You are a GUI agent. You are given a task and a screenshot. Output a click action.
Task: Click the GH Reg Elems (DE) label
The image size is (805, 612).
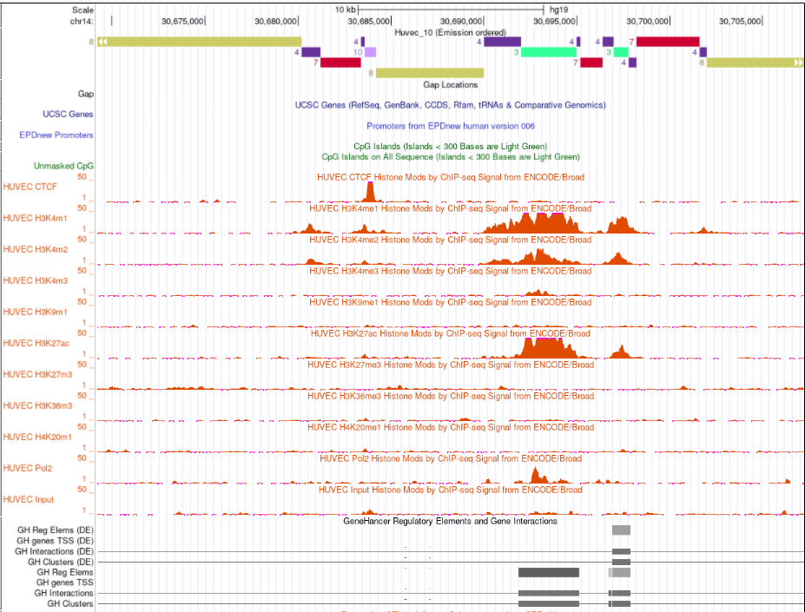click(56, 530)
